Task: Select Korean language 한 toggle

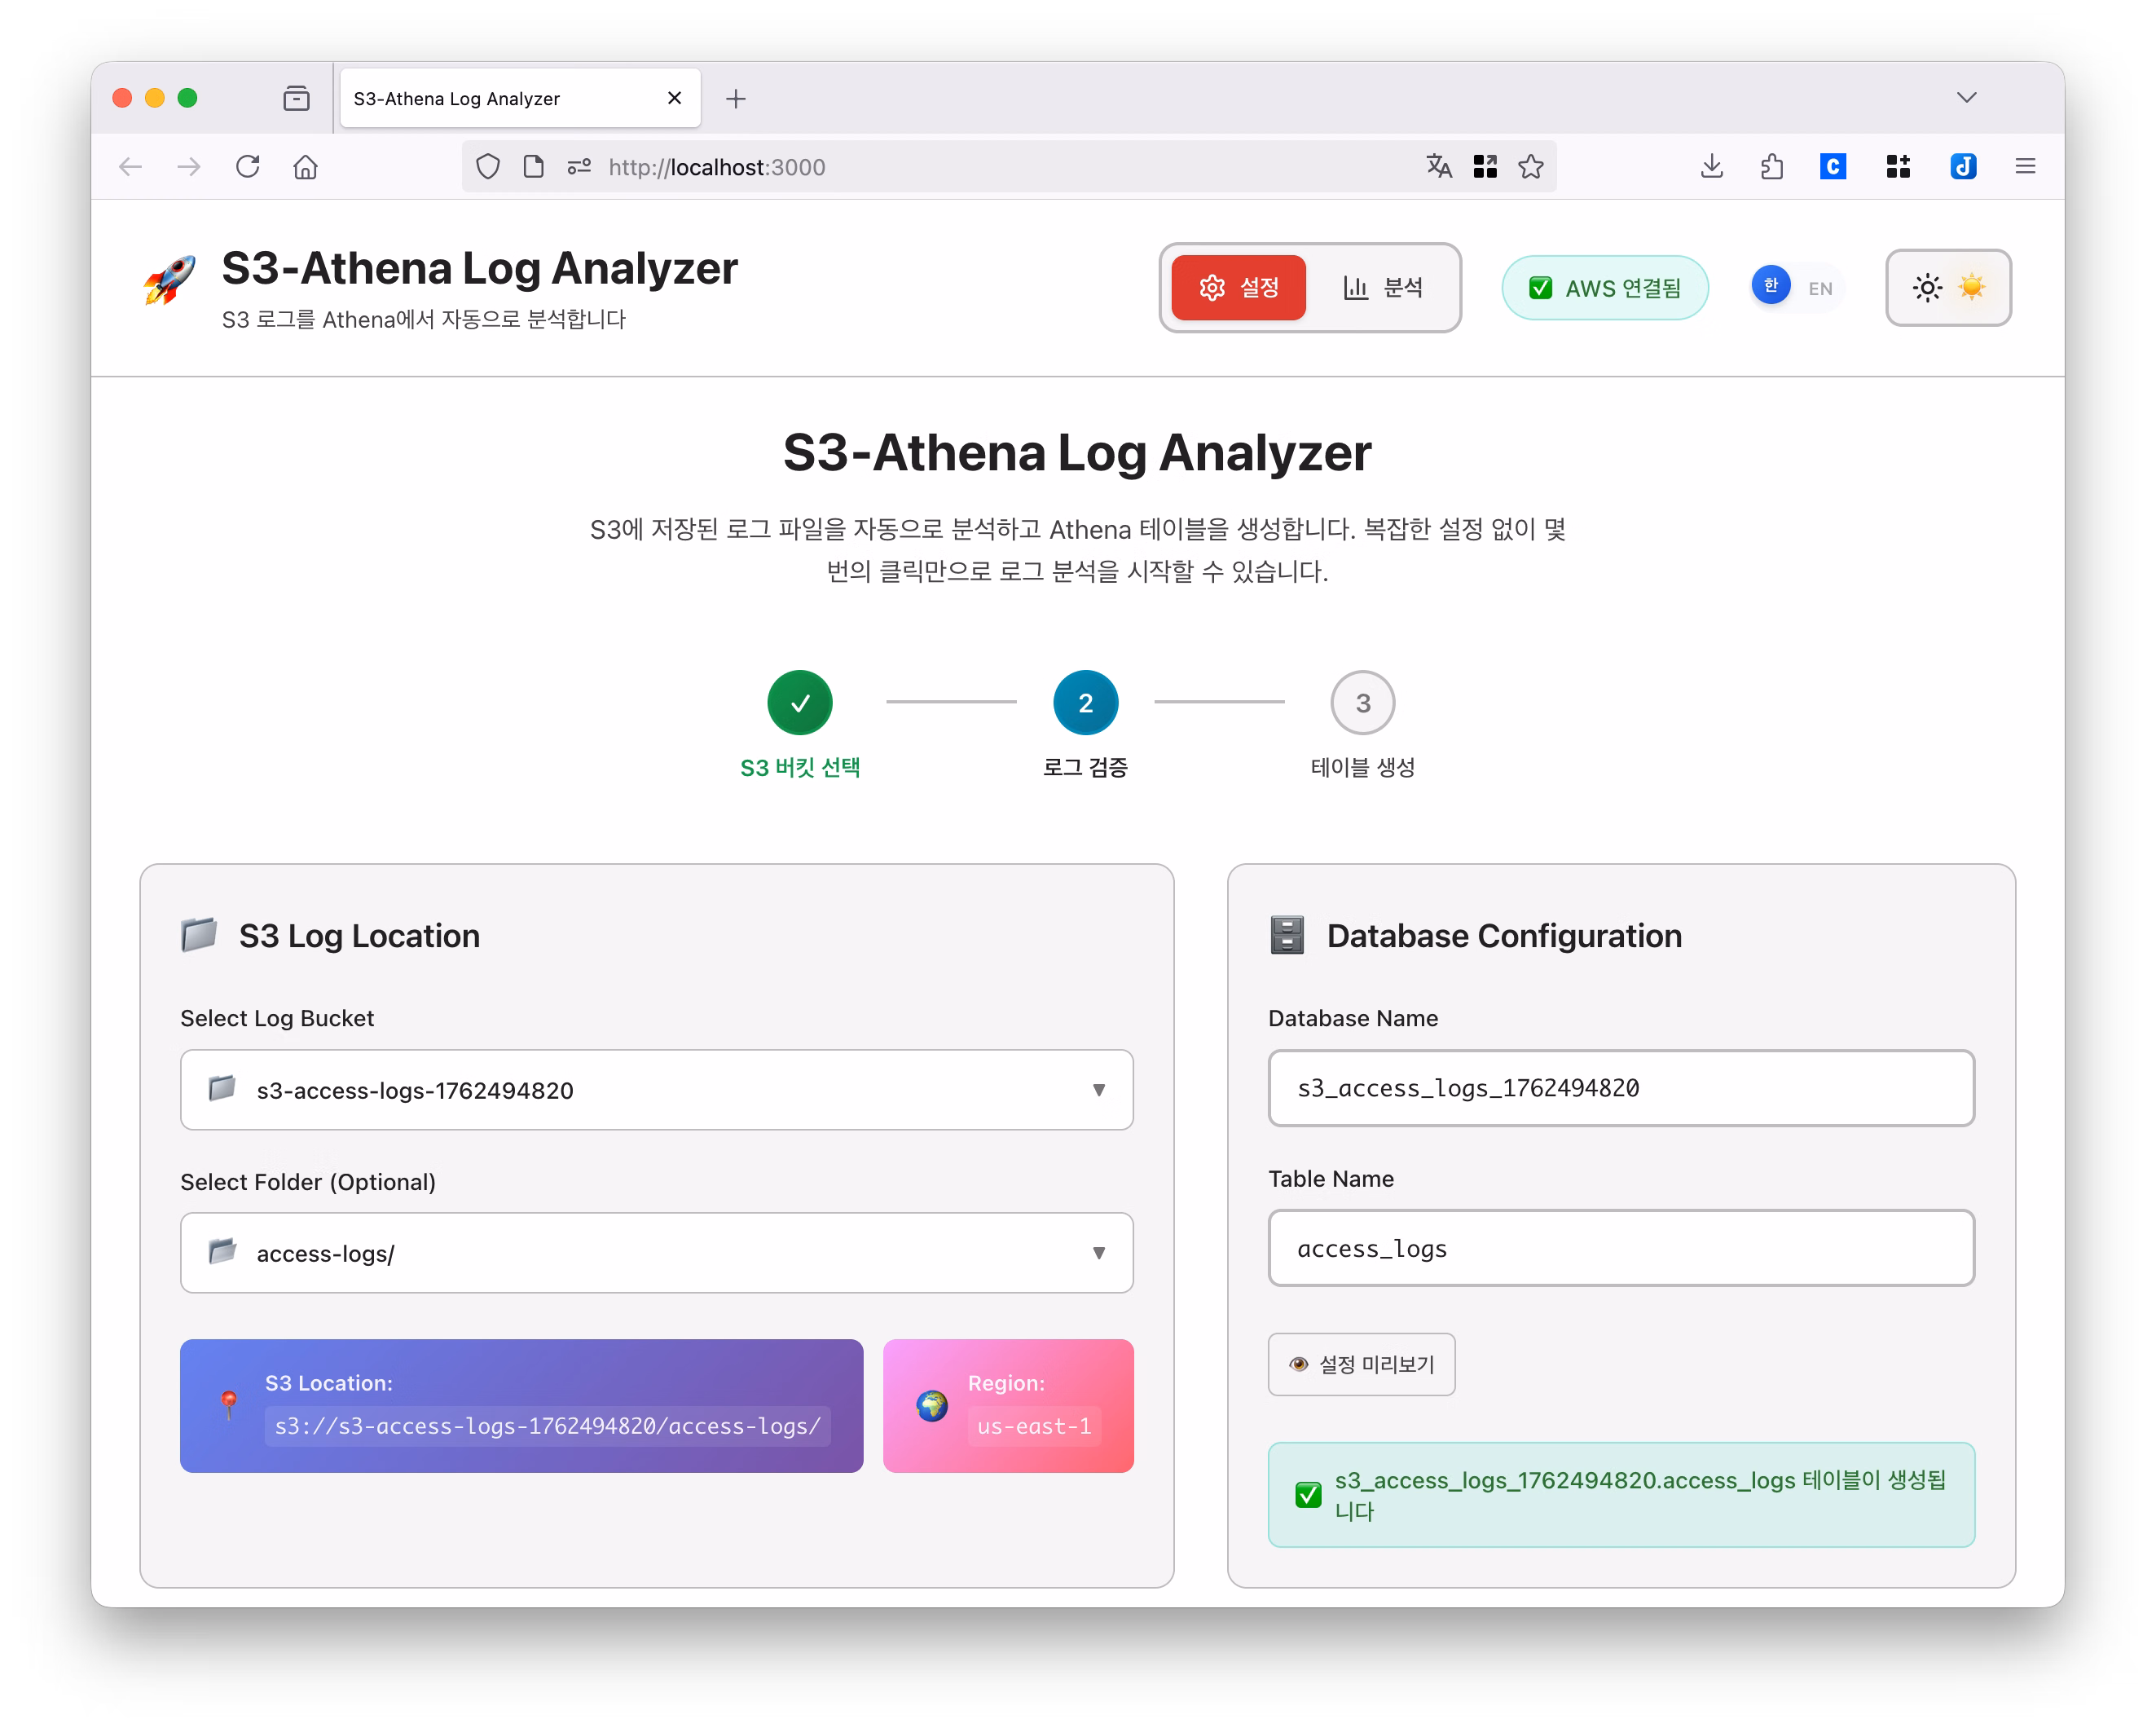Action: 1770,286
